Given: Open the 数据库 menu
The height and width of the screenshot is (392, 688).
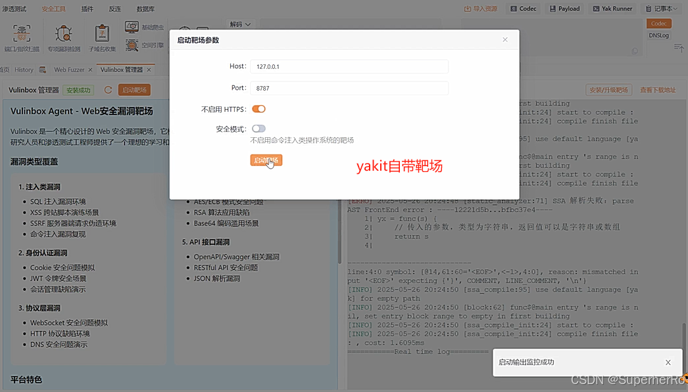Looking at the screenshot, I should [145, 9].
